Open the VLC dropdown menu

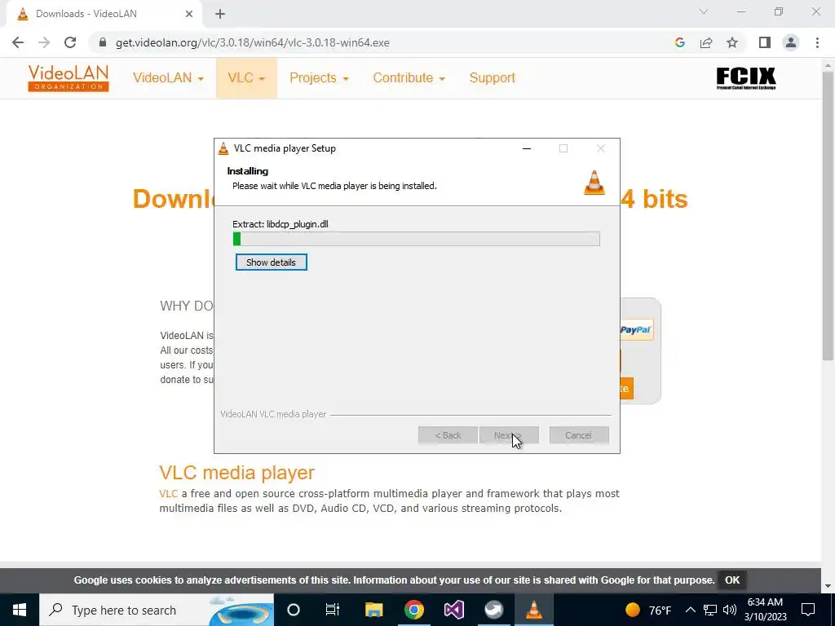click(x=246, y=77)
